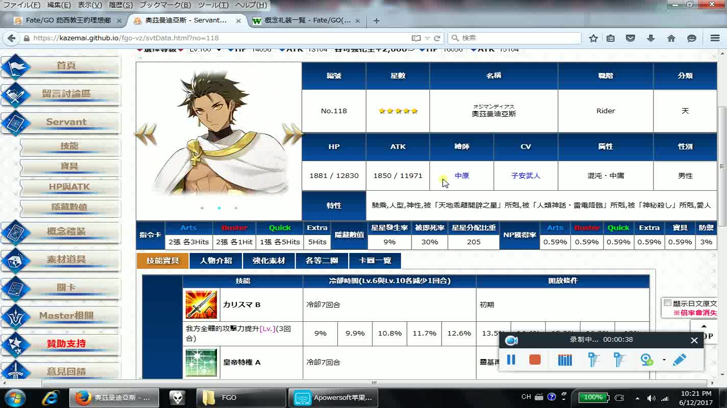
Task: Show the bookmarks list icon
Action: click(611, 38)
